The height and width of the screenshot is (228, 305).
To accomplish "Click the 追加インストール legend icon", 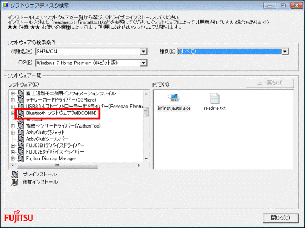I will point(14,182).
